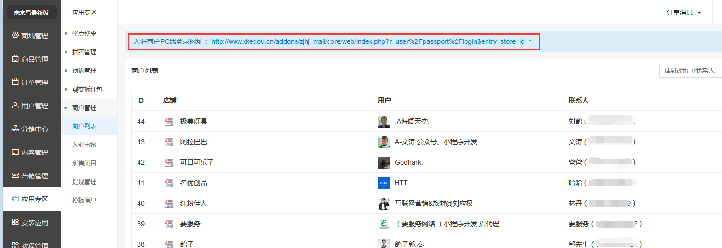The height and width of the screenshot is (248, 722).
Task: Click the 商品管理 bag icon
Action: click(x=15, y=59)
